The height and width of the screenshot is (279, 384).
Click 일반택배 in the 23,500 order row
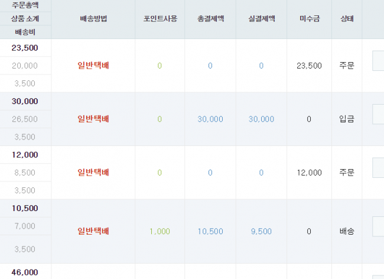[x=93, y=66]
